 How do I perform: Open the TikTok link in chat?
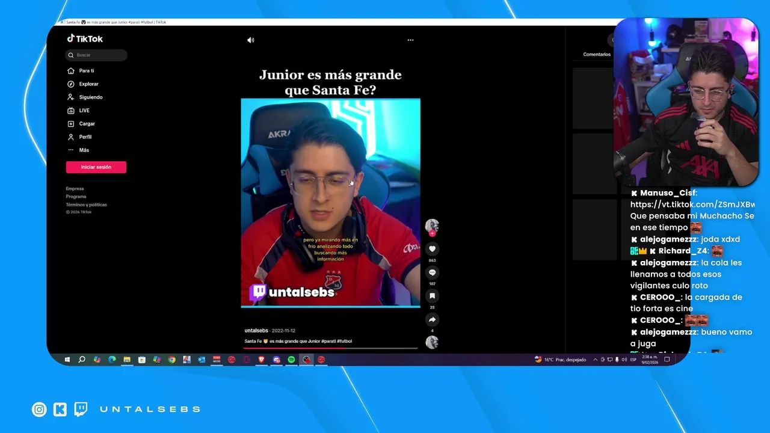692,204
